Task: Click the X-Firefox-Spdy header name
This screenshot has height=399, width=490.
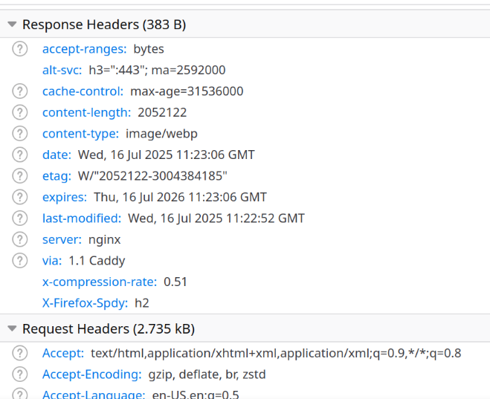Action: pyautogui.click(x=85, y=303)
